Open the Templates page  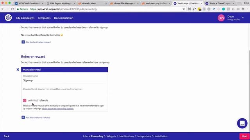click(x=44, y=18)
